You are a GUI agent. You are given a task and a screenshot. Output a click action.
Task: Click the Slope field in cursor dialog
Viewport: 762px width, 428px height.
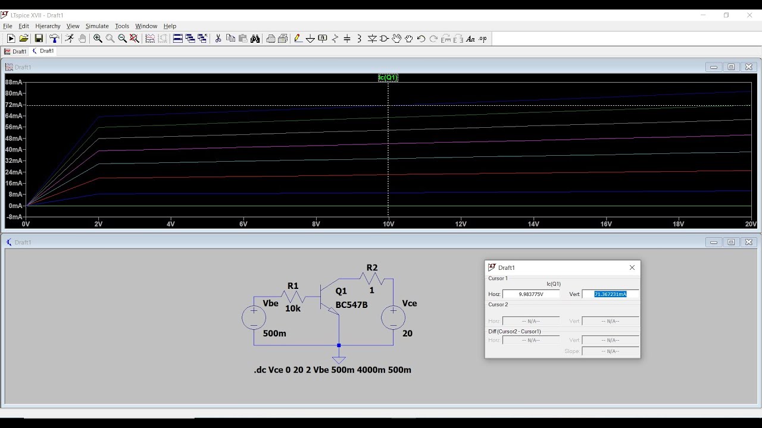point(610,351)
